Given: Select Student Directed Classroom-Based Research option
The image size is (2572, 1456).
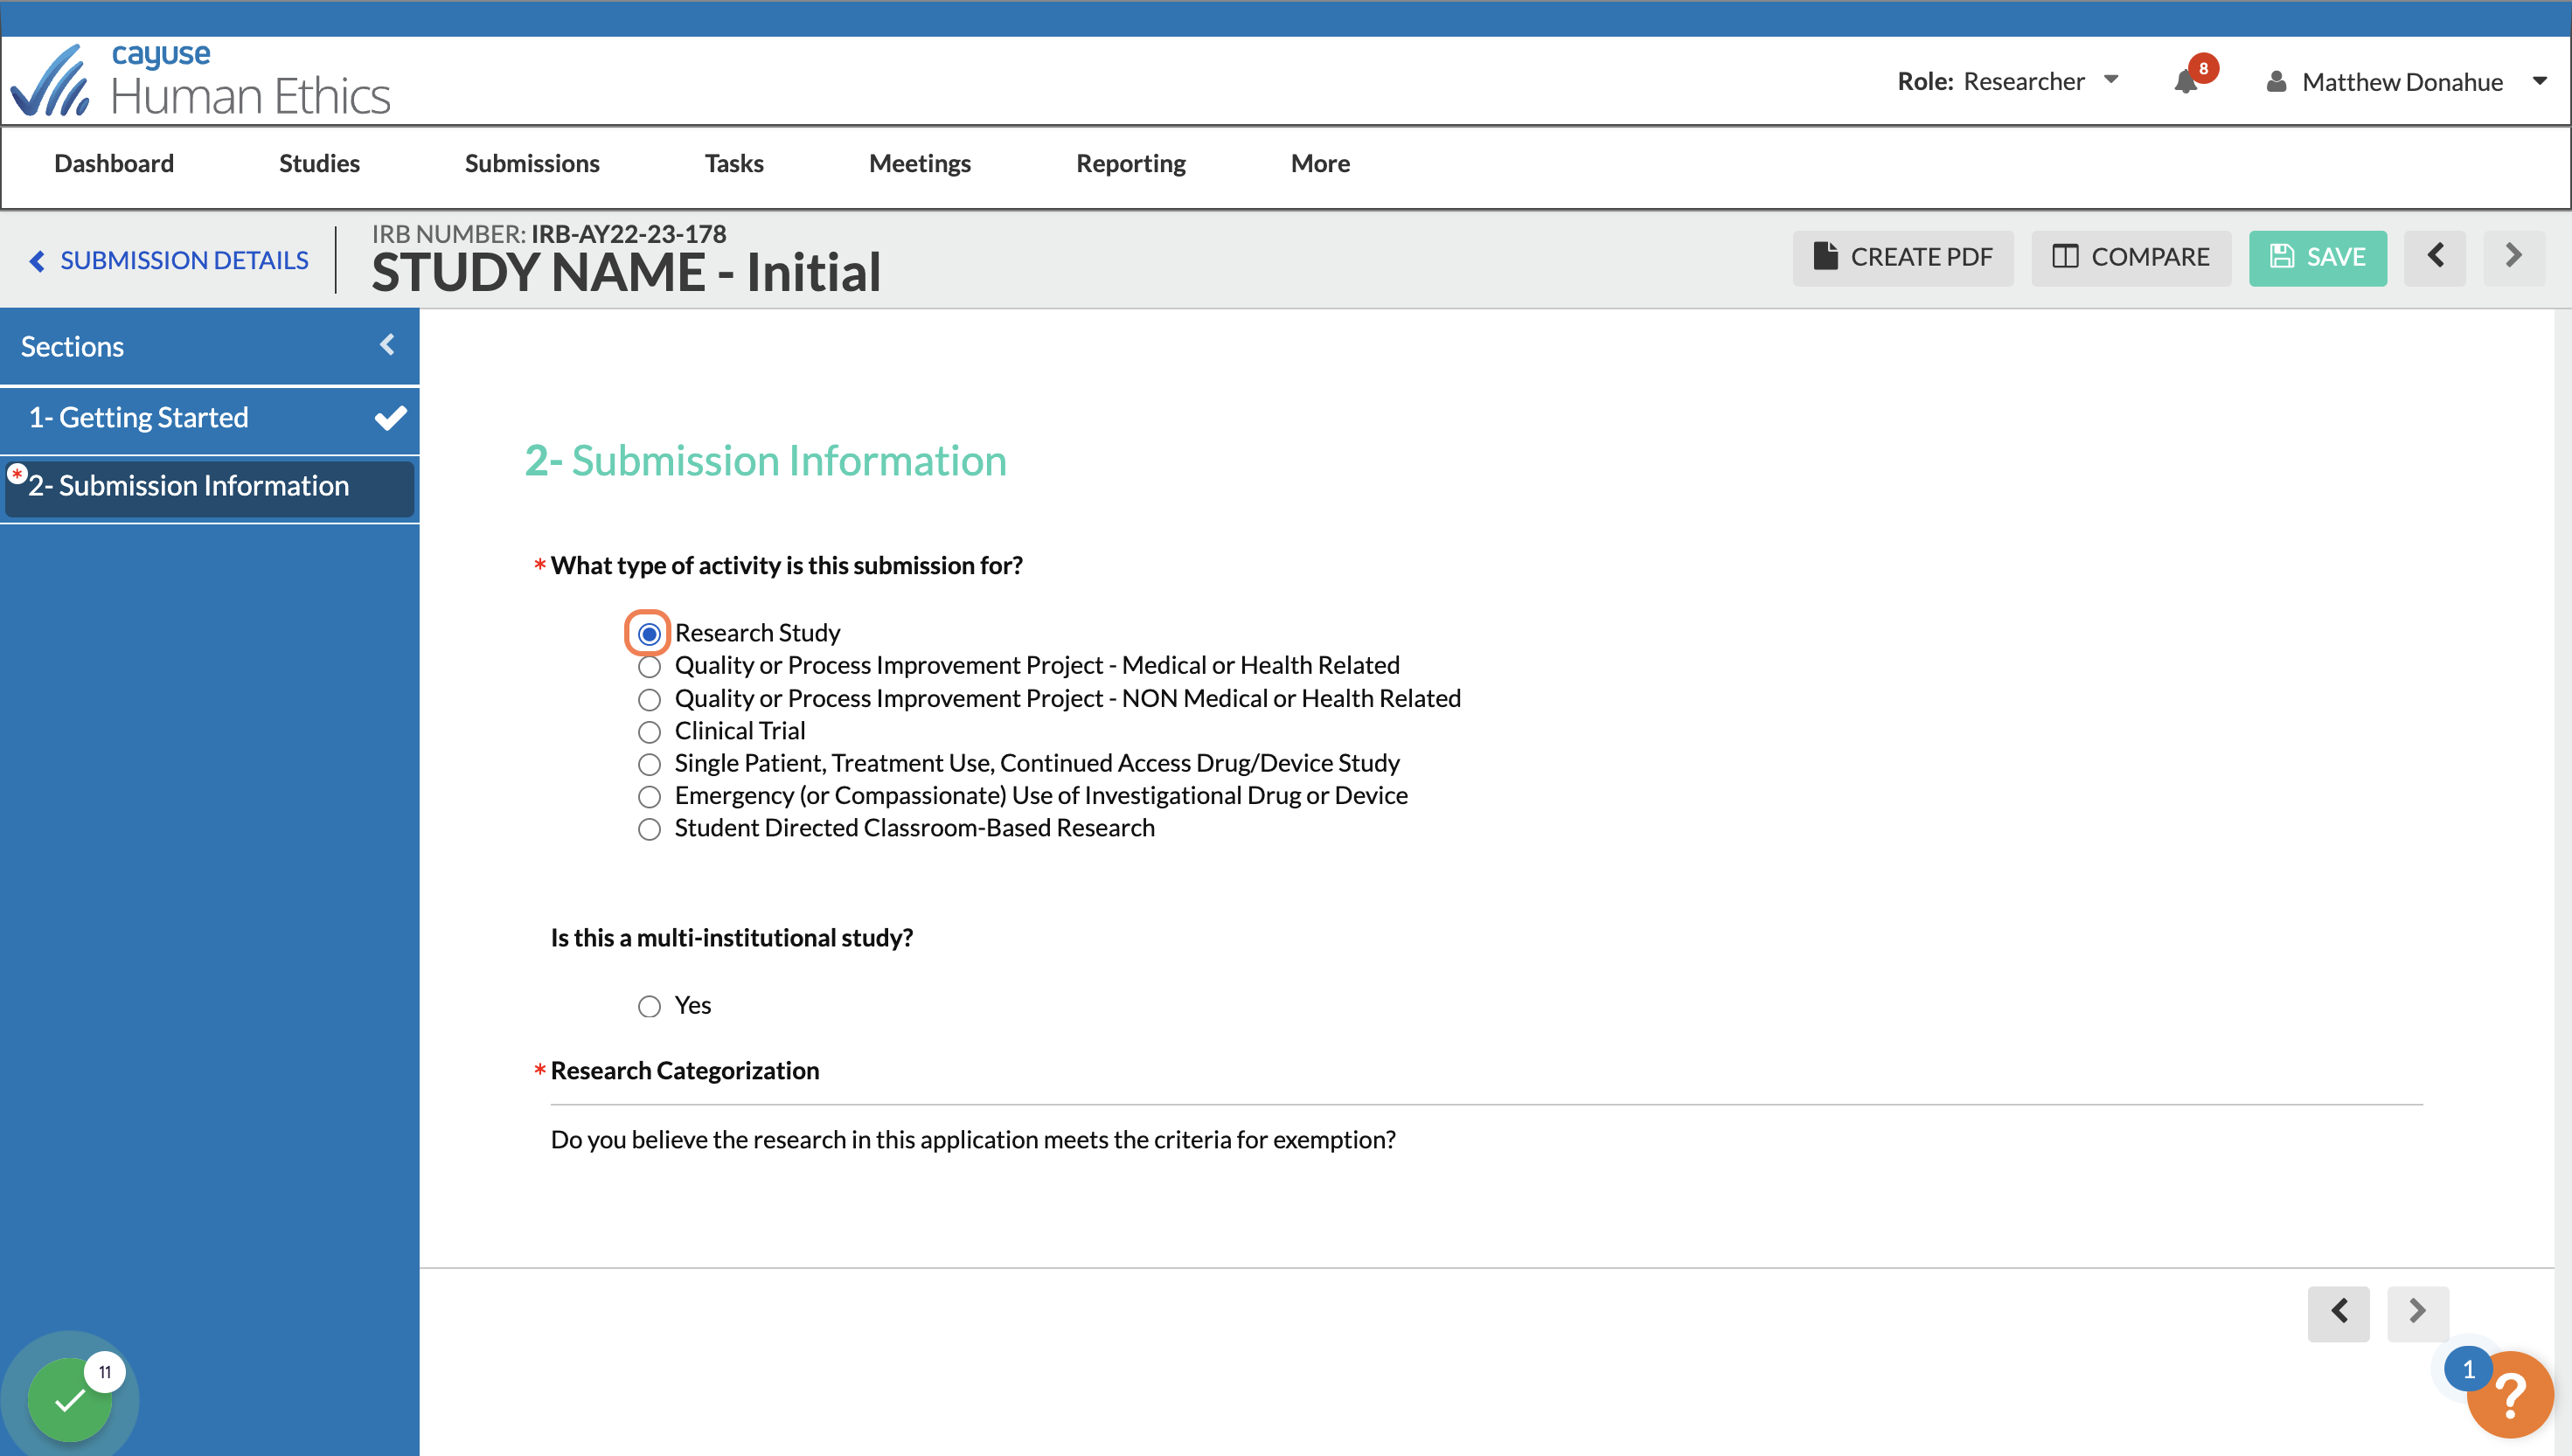Looking at the screenshot, I should pyautogui.click(x=649, y=829).
